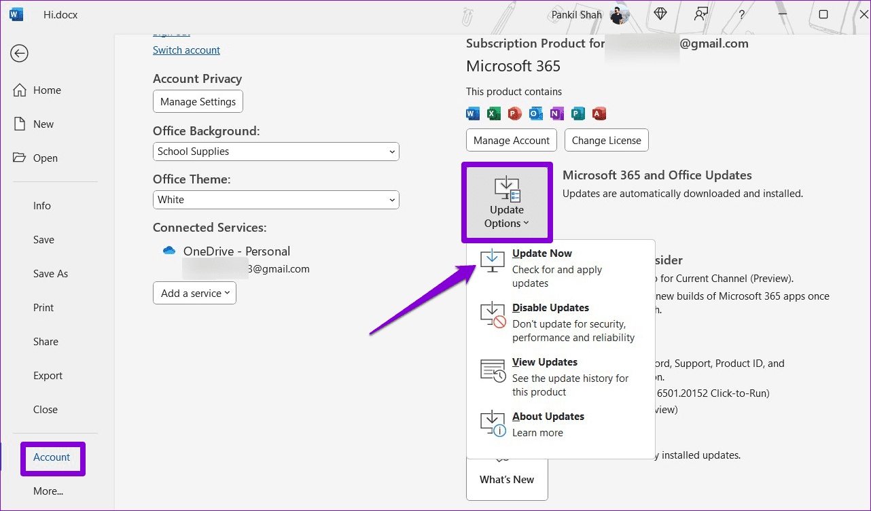The width and height of the screenshot is (871, 511).
Task: Choose Export in the sidebar
Action: click(48, 375)
